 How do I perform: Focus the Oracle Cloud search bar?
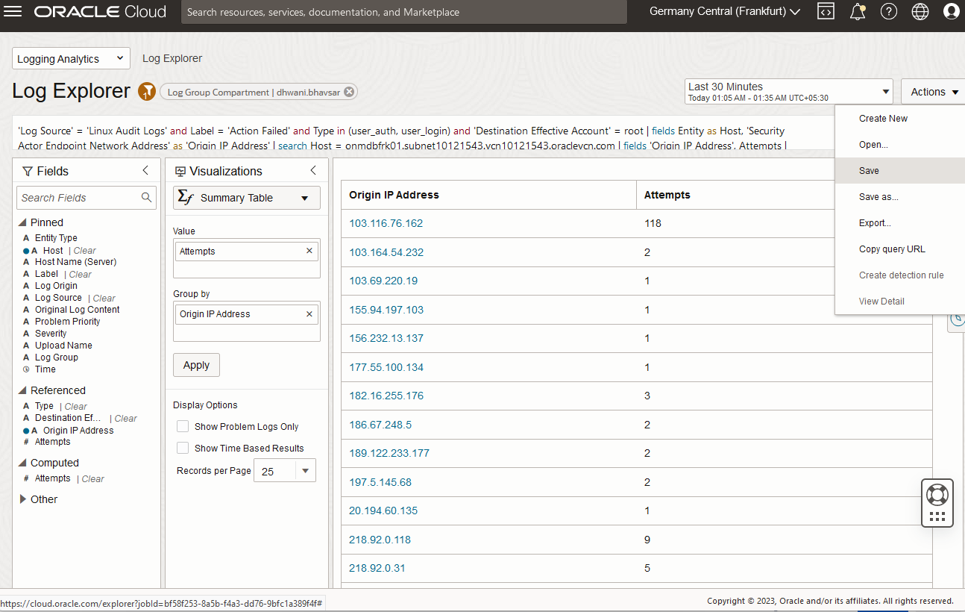[x=403, y=12]
